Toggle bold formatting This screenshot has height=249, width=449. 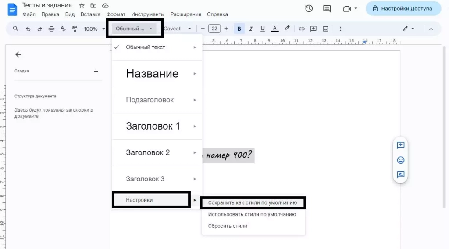[239, 29]
